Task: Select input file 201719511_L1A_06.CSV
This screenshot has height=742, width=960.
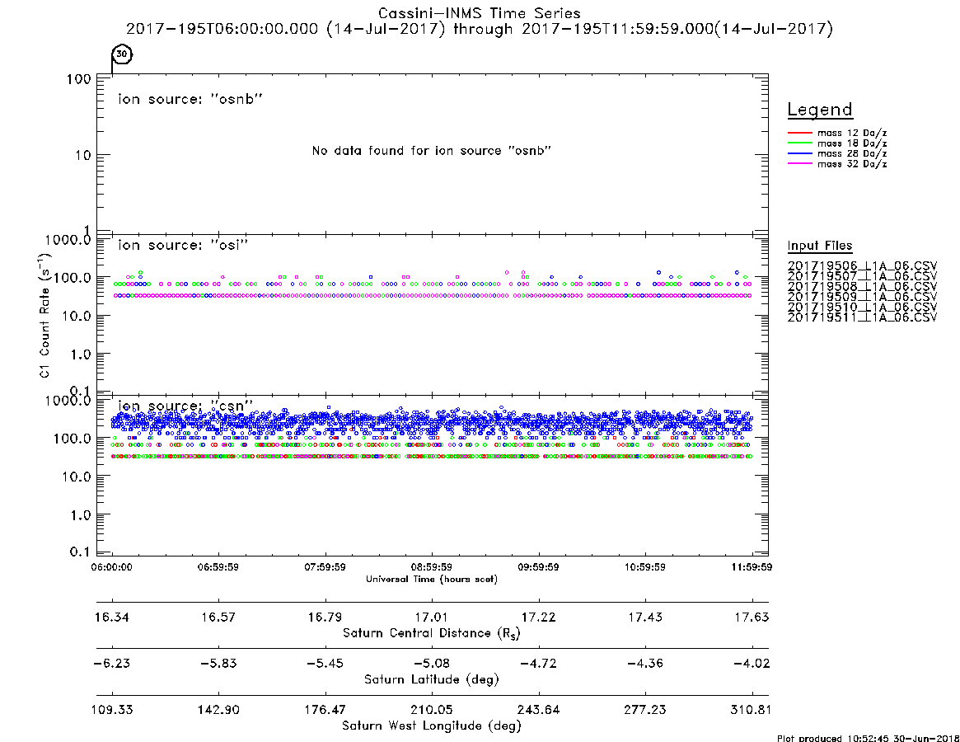Action: 862,317
